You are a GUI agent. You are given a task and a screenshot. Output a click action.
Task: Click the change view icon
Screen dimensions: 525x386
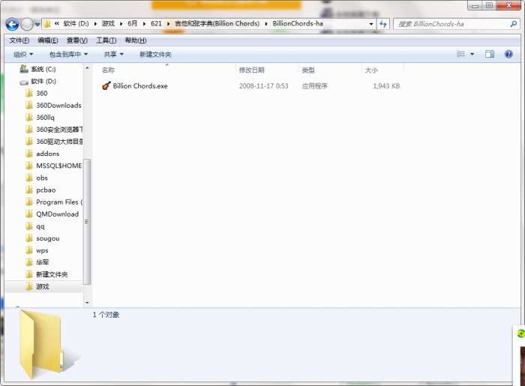pyautogui.click(x=461, y=54)
